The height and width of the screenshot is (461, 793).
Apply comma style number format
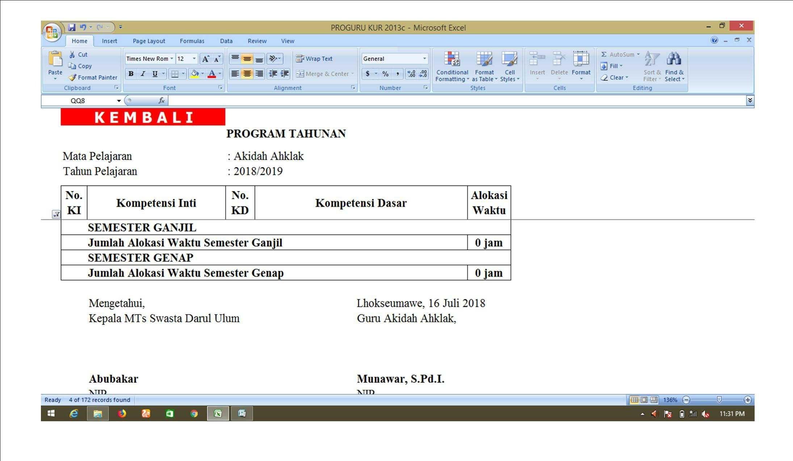(x=397, y=74)
